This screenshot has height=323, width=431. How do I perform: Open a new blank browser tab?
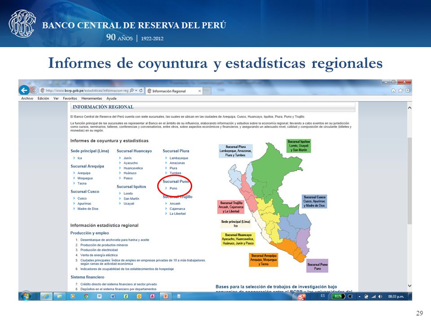(207, 91)
